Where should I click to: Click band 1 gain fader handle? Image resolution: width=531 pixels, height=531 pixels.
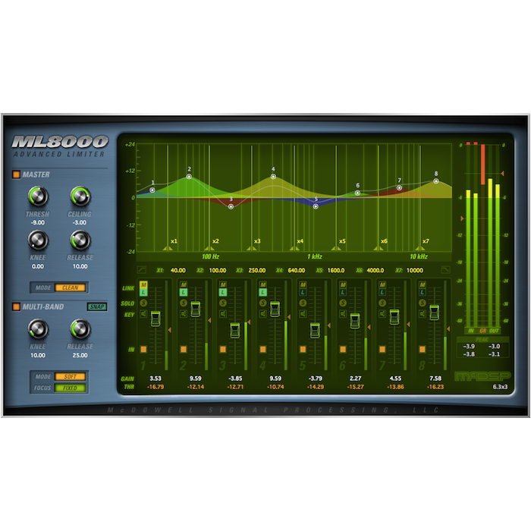tap(156, 319)
